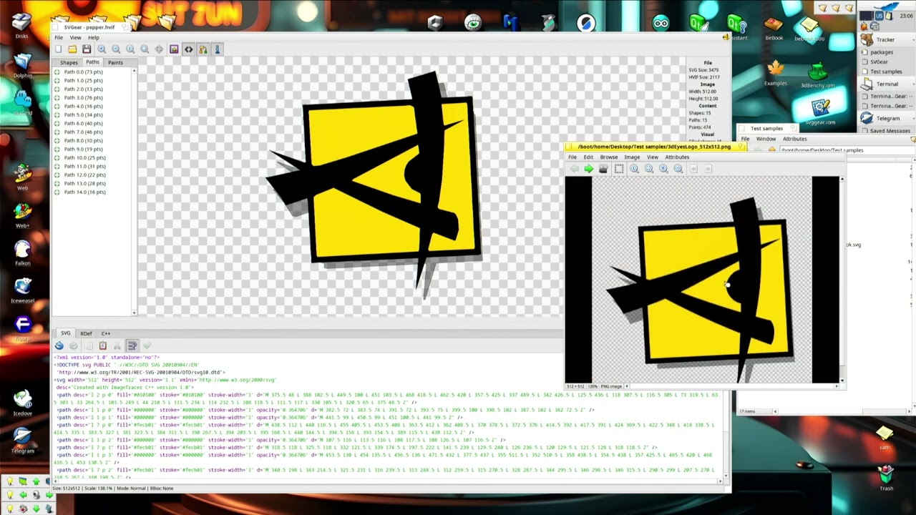Select the SVG source tab

(x=65, y=333)
